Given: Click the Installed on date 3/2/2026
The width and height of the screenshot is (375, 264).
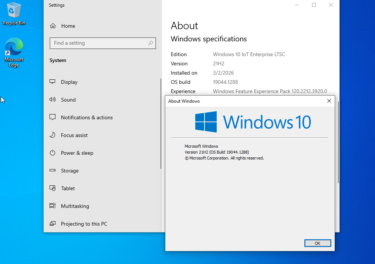Looking at the screenshot, I should [223, 73].
